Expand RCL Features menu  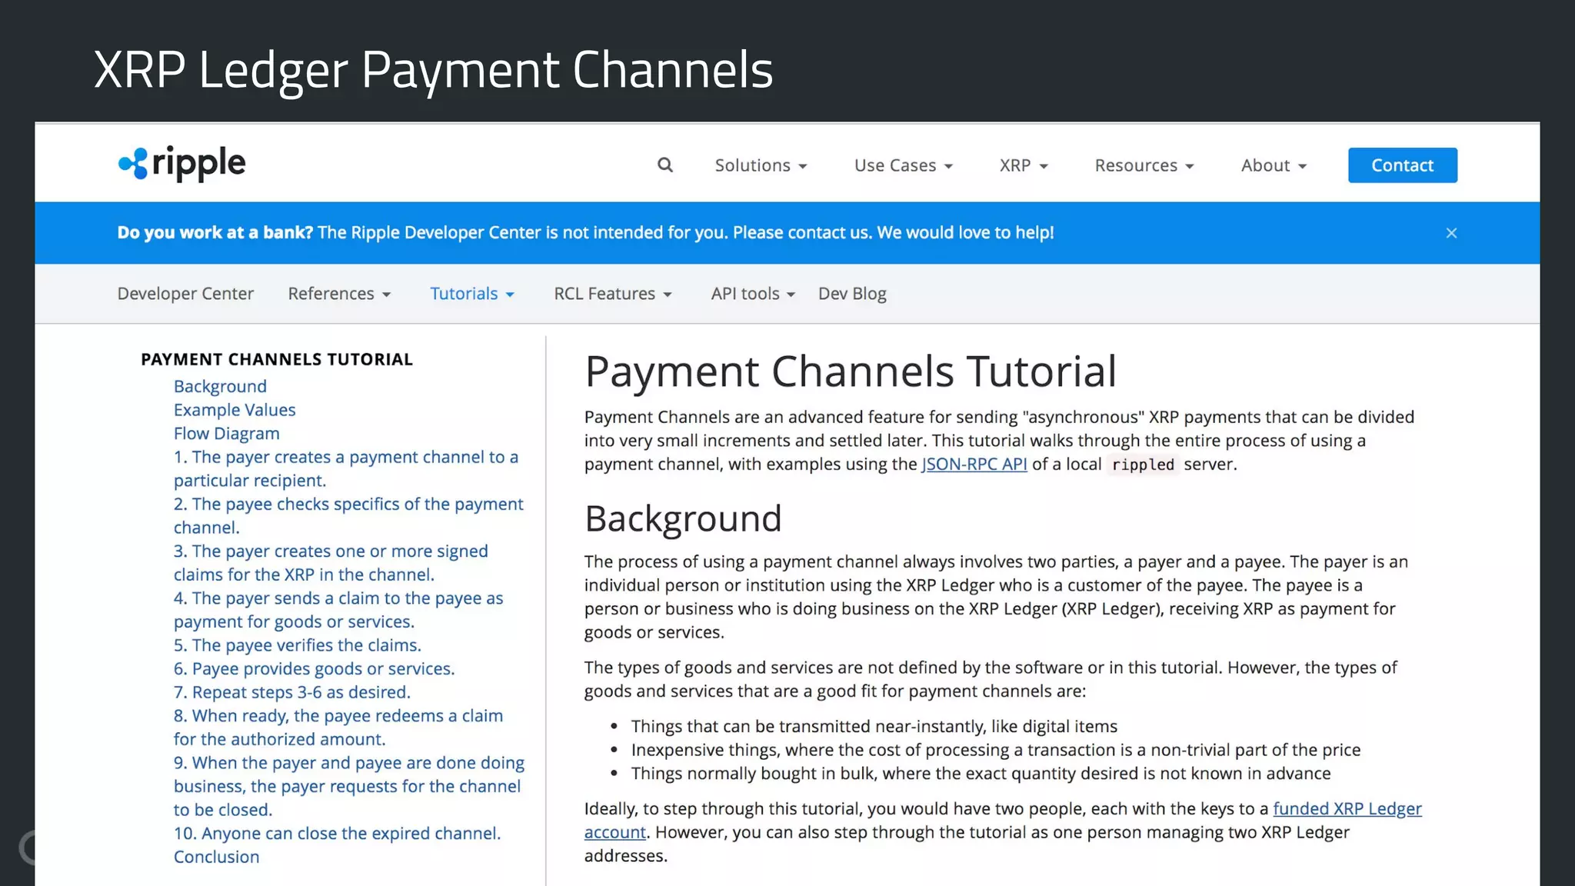coord(612,294)
